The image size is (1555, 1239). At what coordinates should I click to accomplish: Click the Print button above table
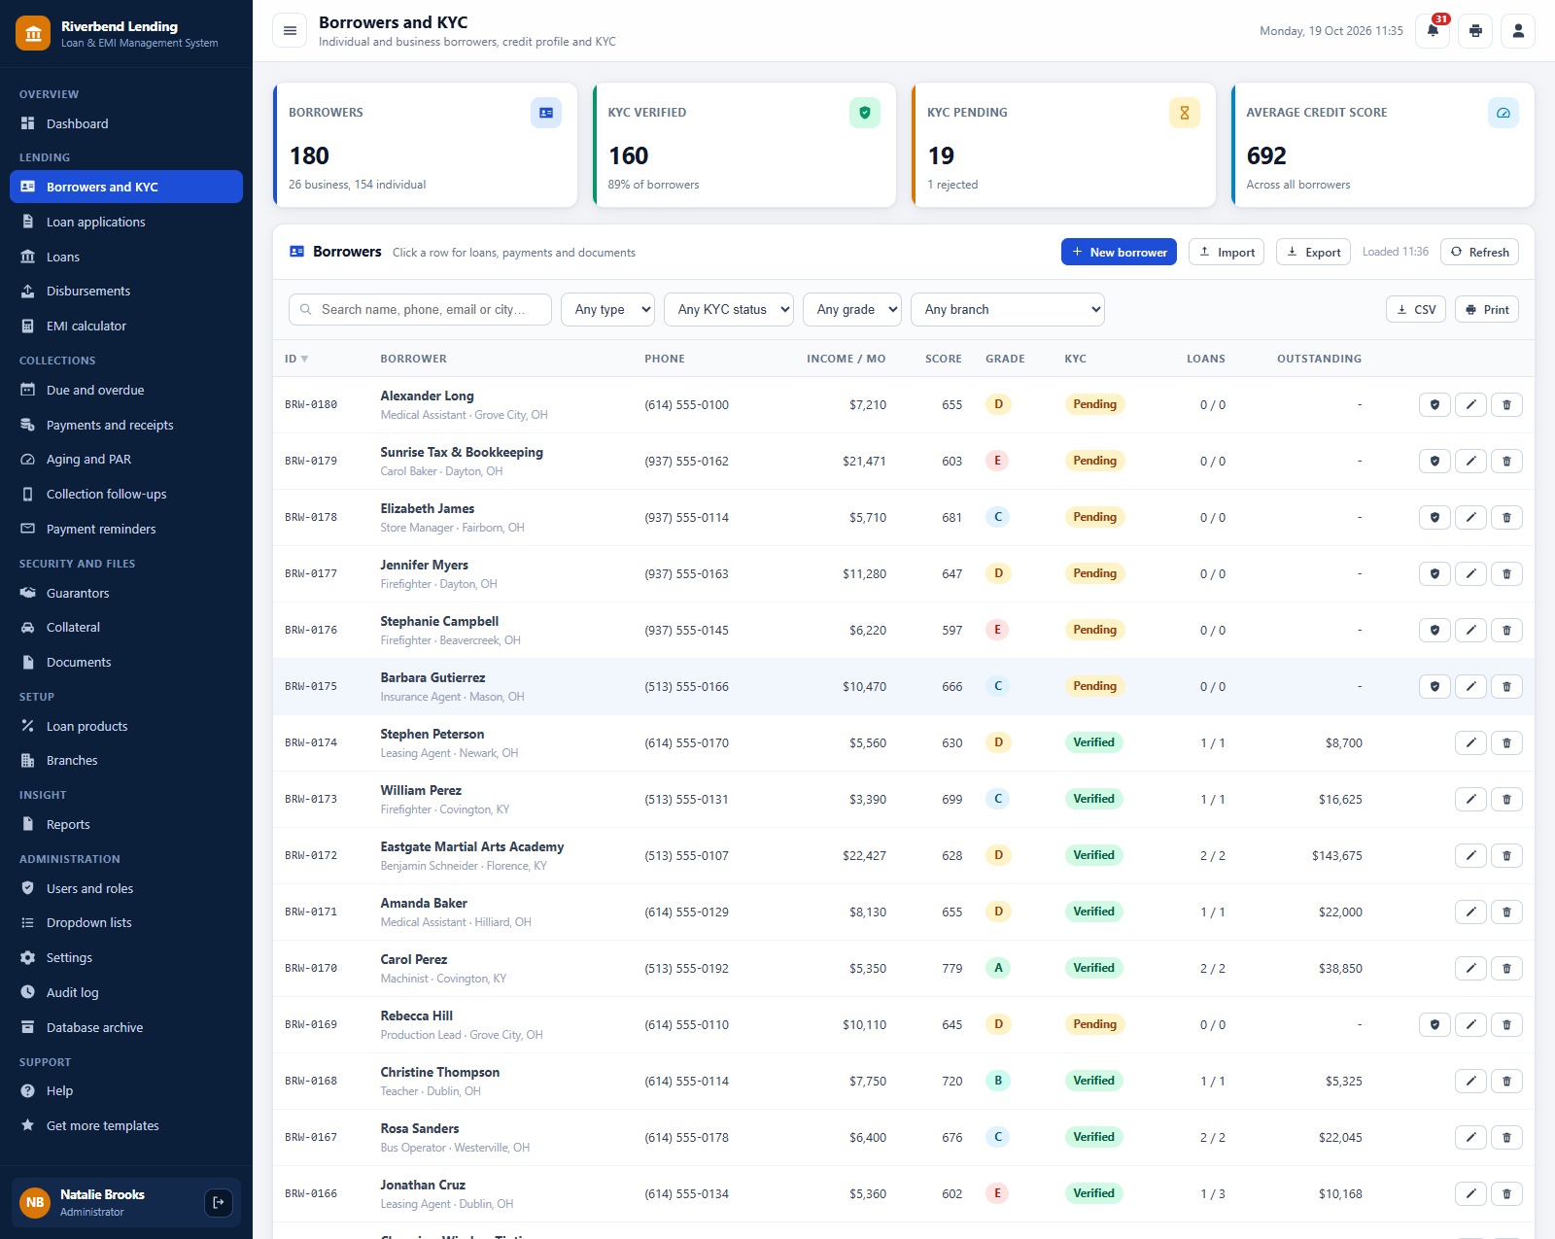1487,309
